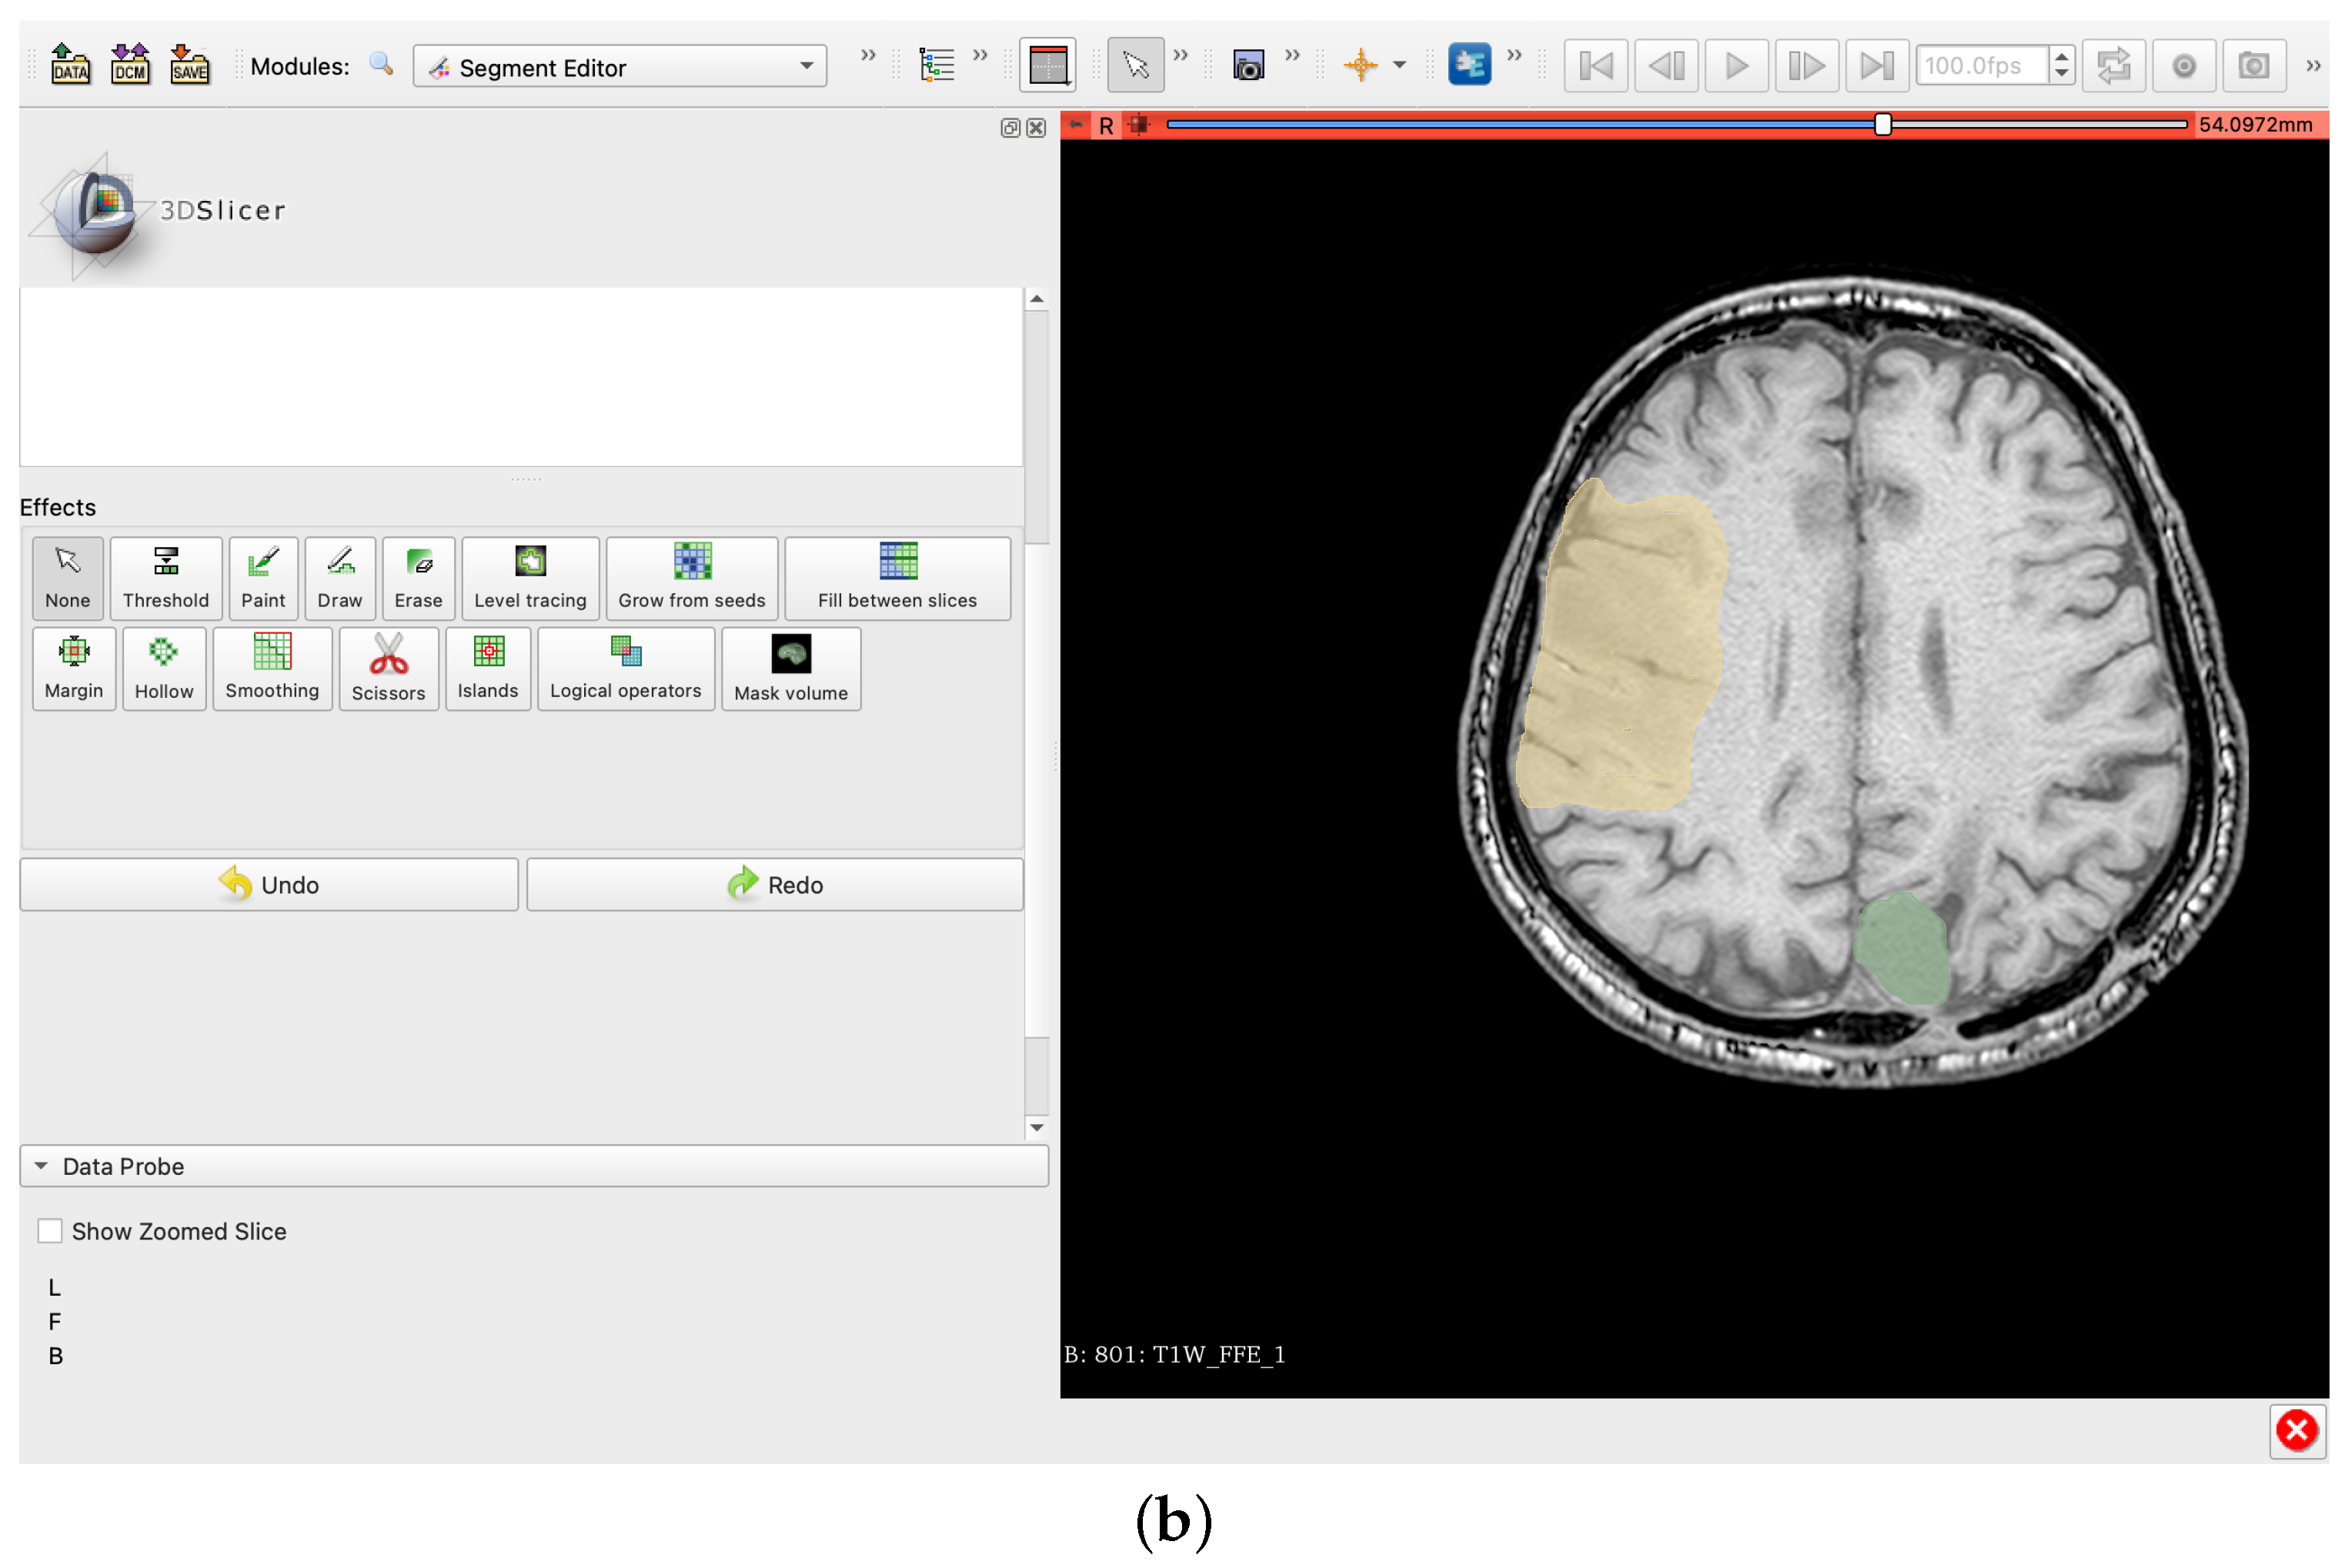Click the Save data icon
This screenshot has width=2348, height=1568.
(190, 66)
